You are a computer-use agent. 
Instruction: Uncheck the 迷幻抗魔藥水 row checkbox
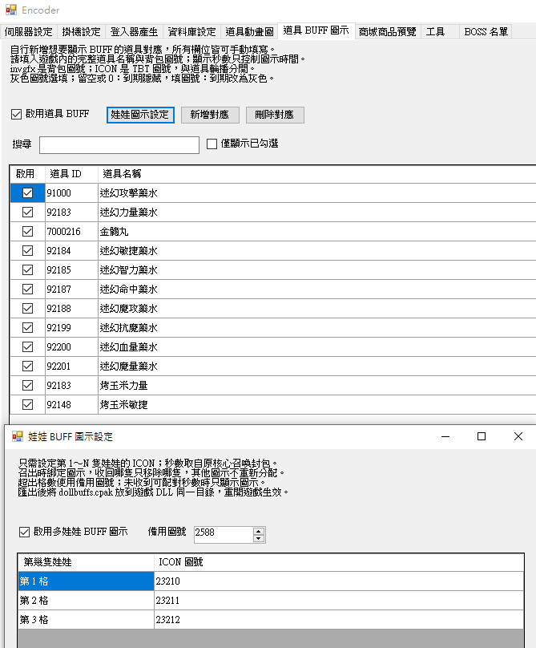28,328
